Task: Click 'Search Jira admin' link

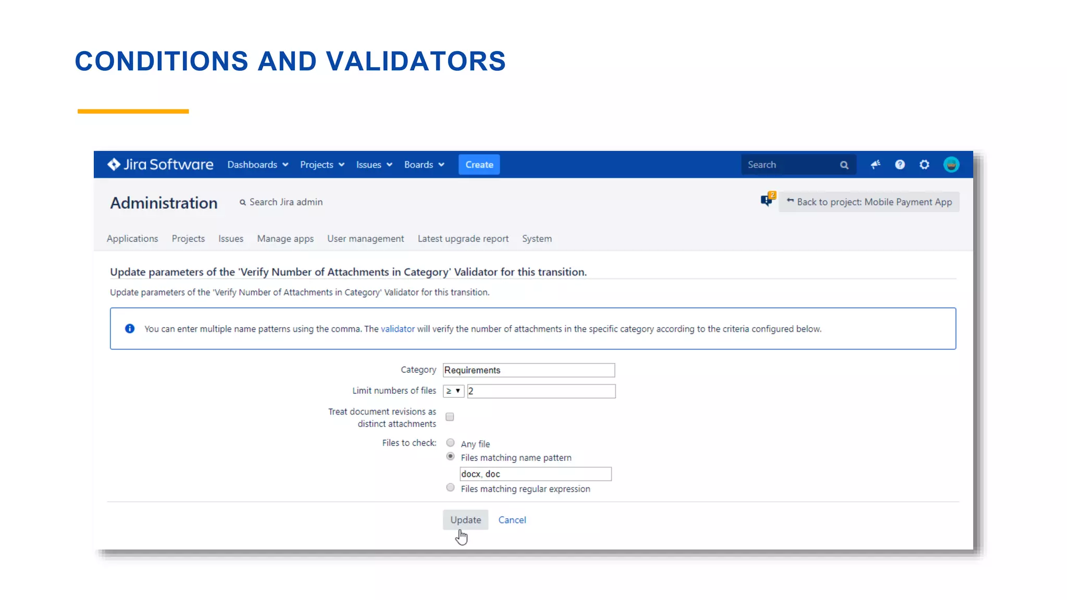Action: tap(286, 202)
